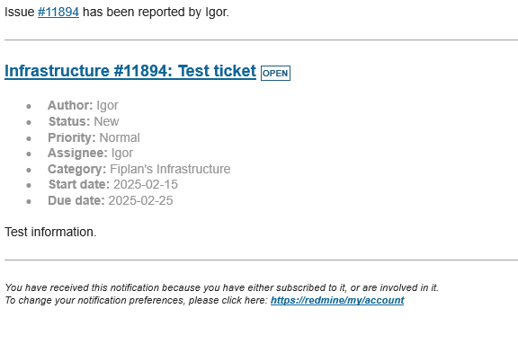The width and height of the screenshot is (518, 344).
Task: Click the Priority: Normal entry
Action: click(x=94, y=137)
